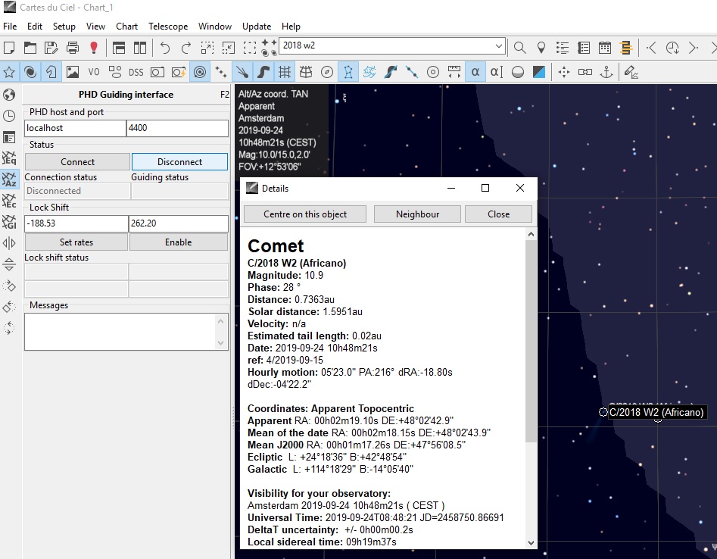Click the Connect button in PHD panel

(x=77, y=161)
